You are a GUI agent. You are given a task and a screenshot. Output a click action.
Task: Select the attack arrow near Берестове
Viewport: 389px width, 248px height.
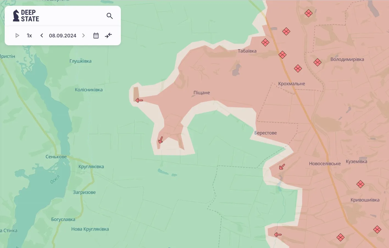[x=282, y=167]
